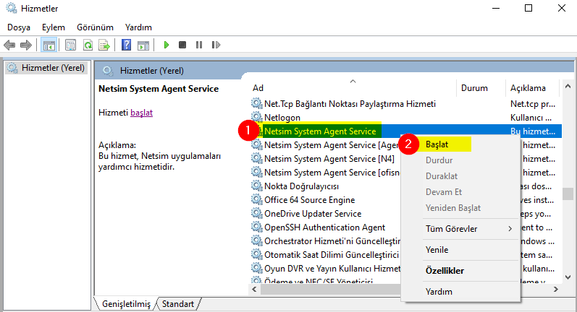Choose Özellikler in the context menu
This screenshot has width=577, height=312.
[x=460, y=271]
